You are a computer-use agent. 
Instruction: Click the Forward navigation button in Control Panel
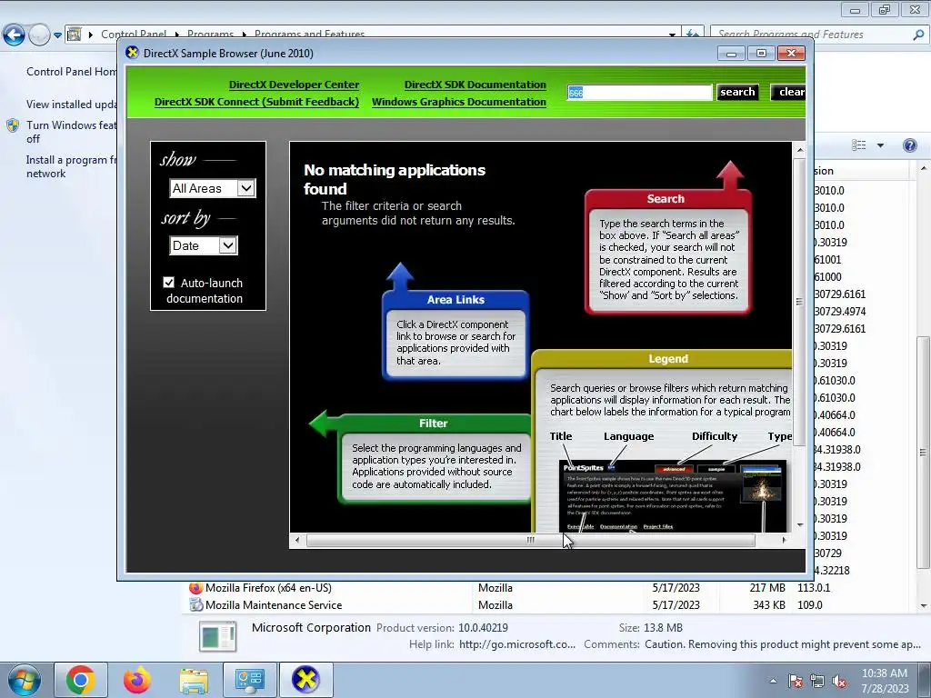[x=39, y=35]
